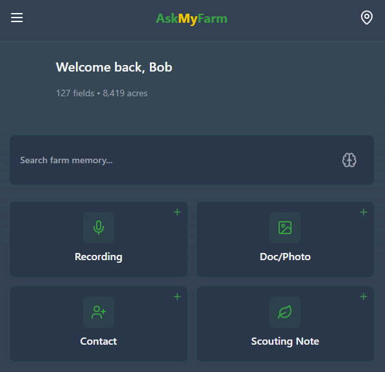This screenshot has height=372, width=385.
Task: Click the plus on Scouting Note card
Action: point(364,297)
